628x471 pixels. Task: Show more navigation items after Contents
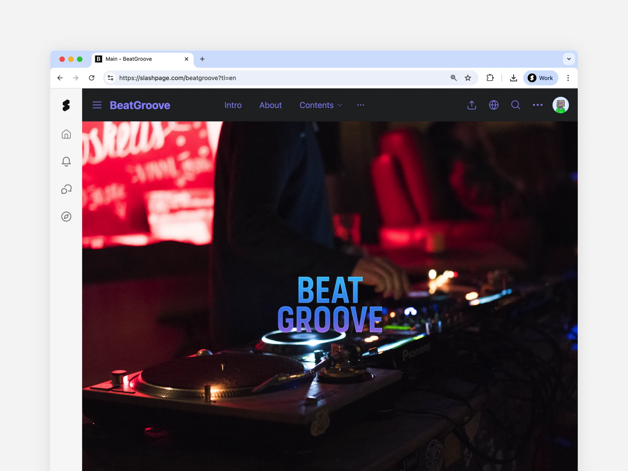360,105
